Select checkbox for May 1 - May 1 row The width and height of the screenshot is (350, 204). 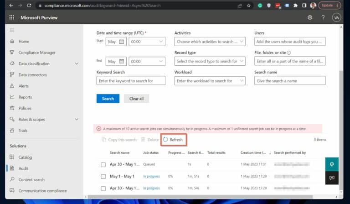coord(103,177)
